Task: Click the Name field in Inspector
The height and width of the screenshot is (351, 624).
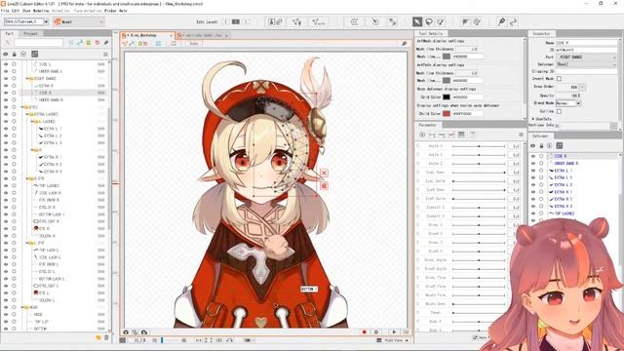Action: pos(587,43)
